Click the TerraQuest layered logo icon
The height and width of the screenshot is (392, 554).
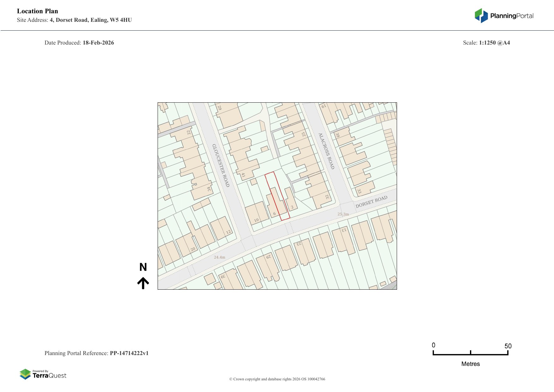coord(25,374)
